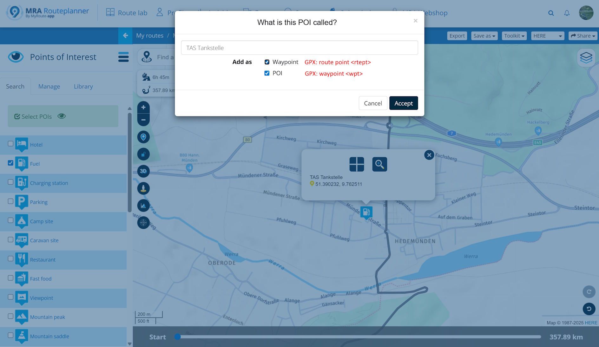Uncheck the Fuel checkbox

coord(10,163)
